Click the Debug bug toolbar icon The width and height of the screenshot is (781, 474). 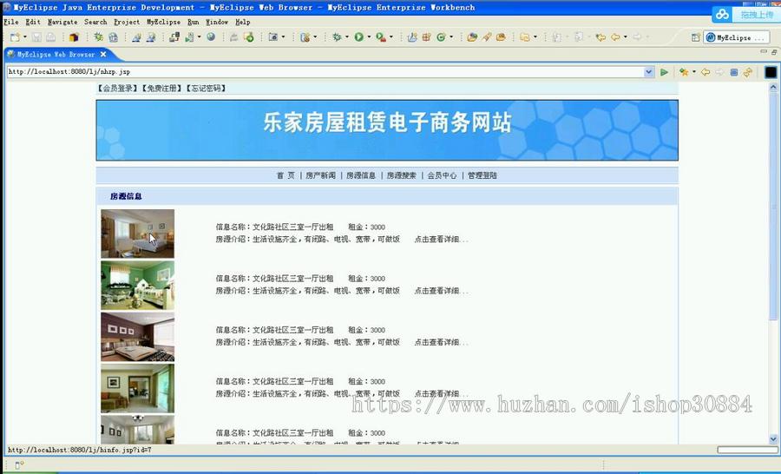point(338,37)
